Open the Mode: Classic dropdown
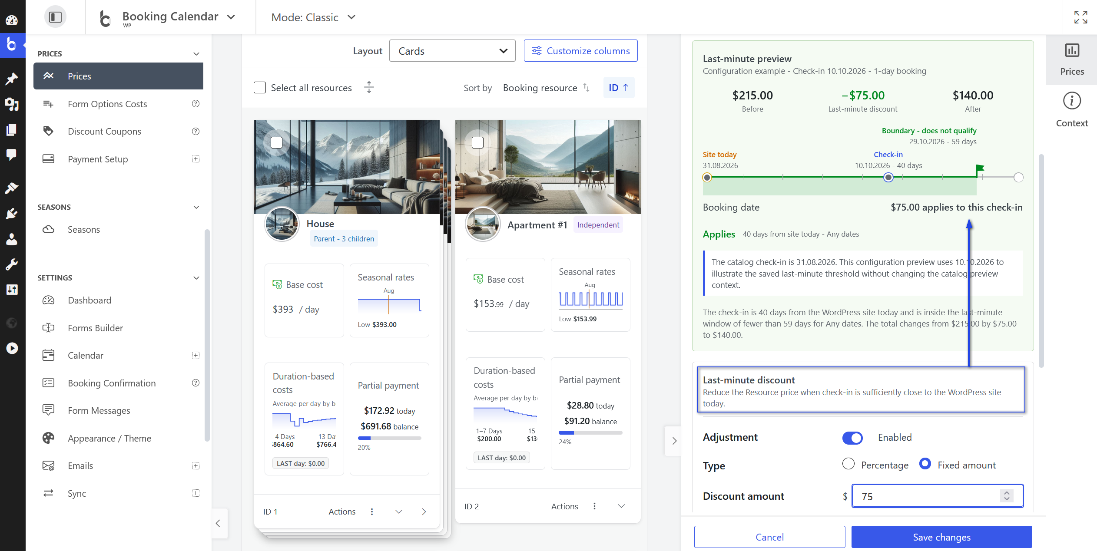1097x551 pixels. 313,17
